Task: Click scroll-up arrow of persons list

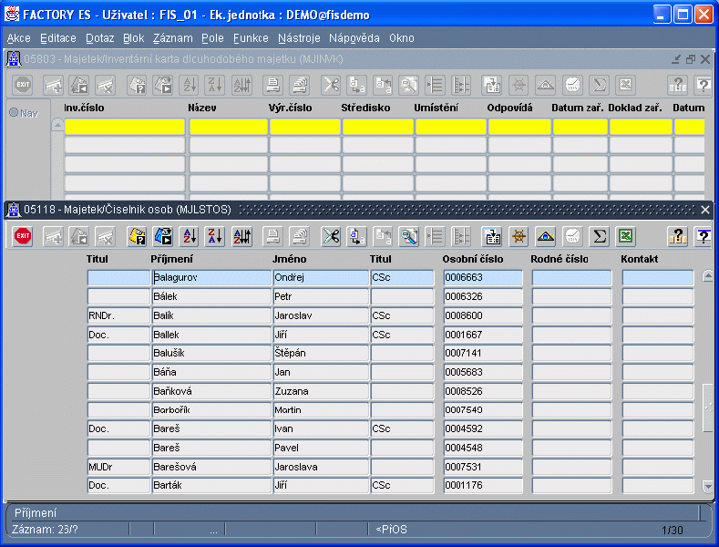Action: click(707, 276)
